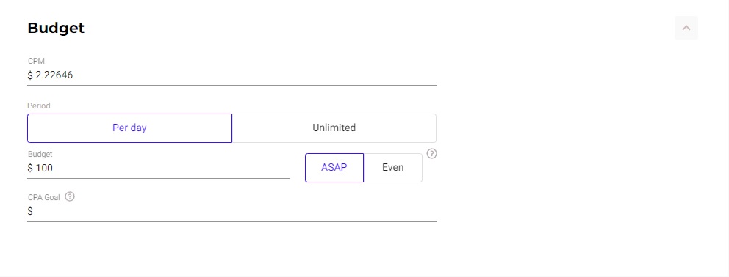This screenshot has width=729, height=277.
Task: Choose Even budget pacing
Action: pos(393,168)
